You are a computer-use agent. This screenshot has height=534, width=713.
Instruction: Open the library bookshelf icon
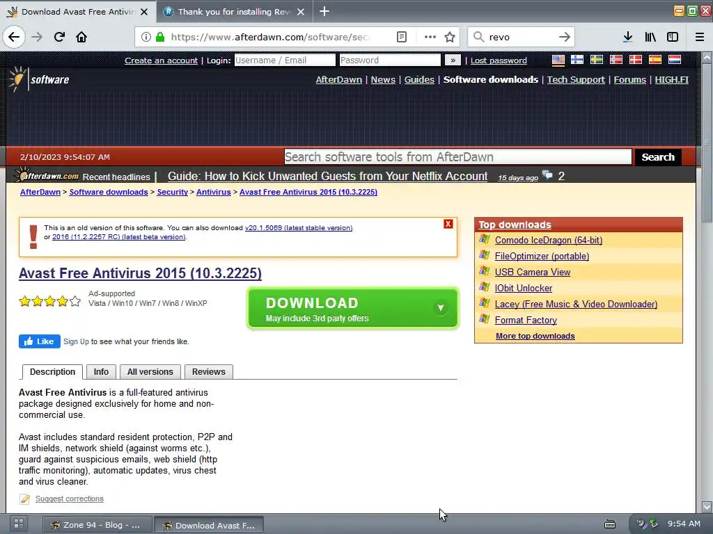pos(651,37)
